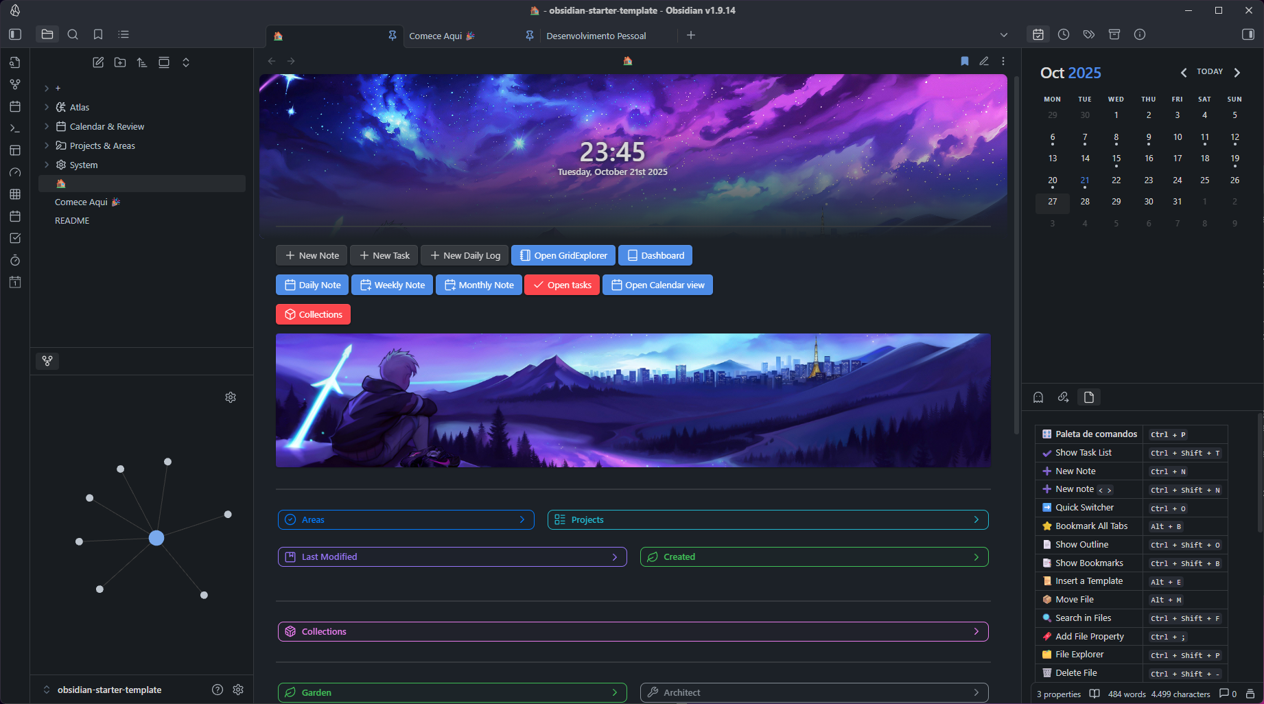Click the New Daily Log button

(x=465, y=255)
